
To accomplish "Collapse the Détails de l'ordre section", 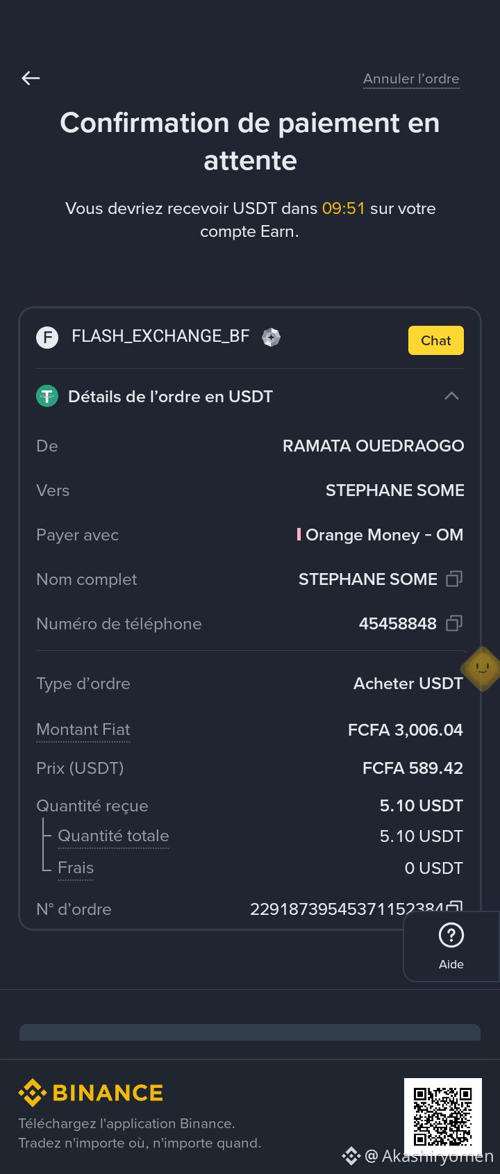I will tap(451, 396).
